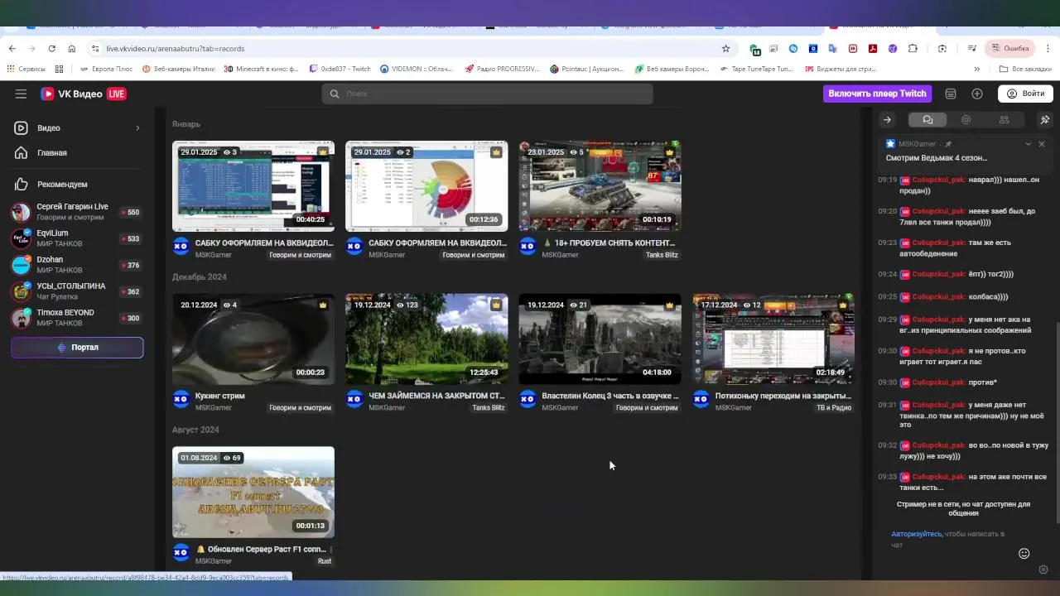Switch to the chat messages tab
Screen dimensions: 1060x596
coord(927,120)
